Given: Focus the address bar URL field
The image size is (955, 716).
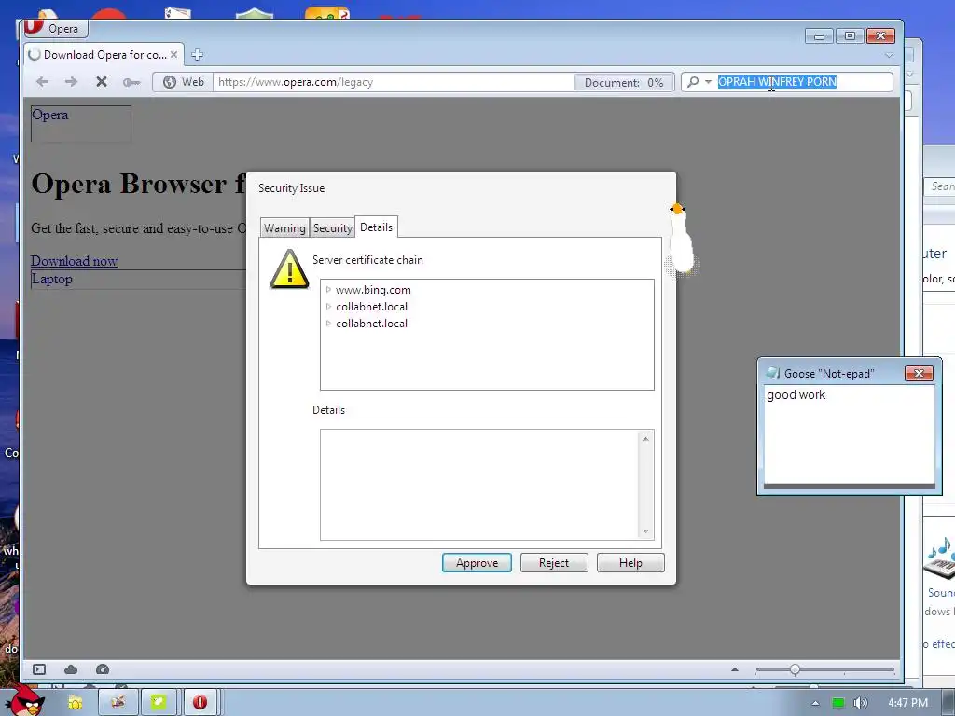Looking at the screenshot, I should click(393, 82).
